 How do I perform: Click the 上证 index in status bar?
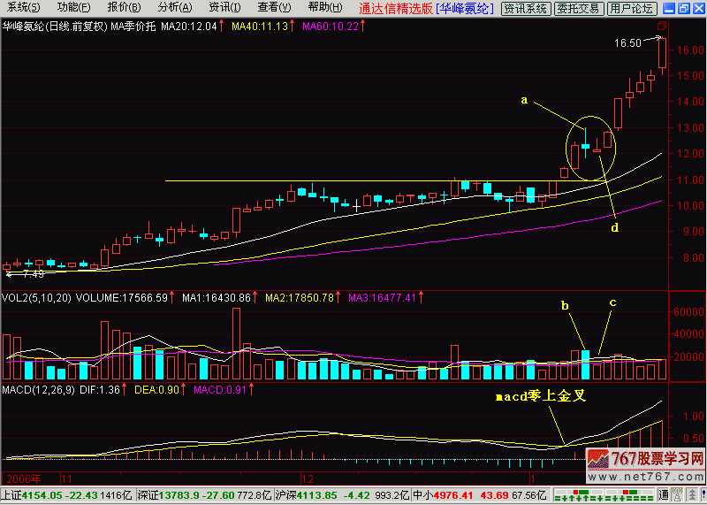[11, 495]
